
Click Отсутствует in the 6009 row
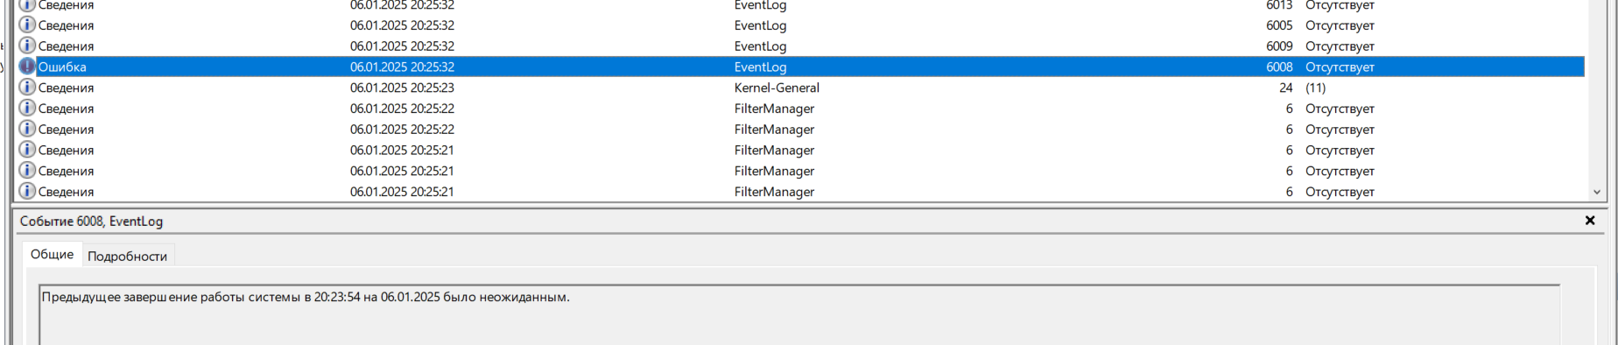coord(1340,46)
